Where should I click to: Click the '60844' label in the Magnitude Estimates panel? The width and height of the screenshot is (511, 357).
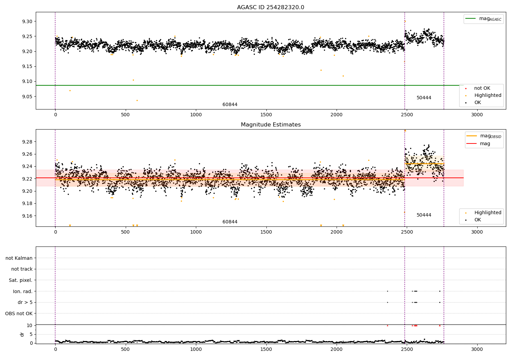[230, 222]
